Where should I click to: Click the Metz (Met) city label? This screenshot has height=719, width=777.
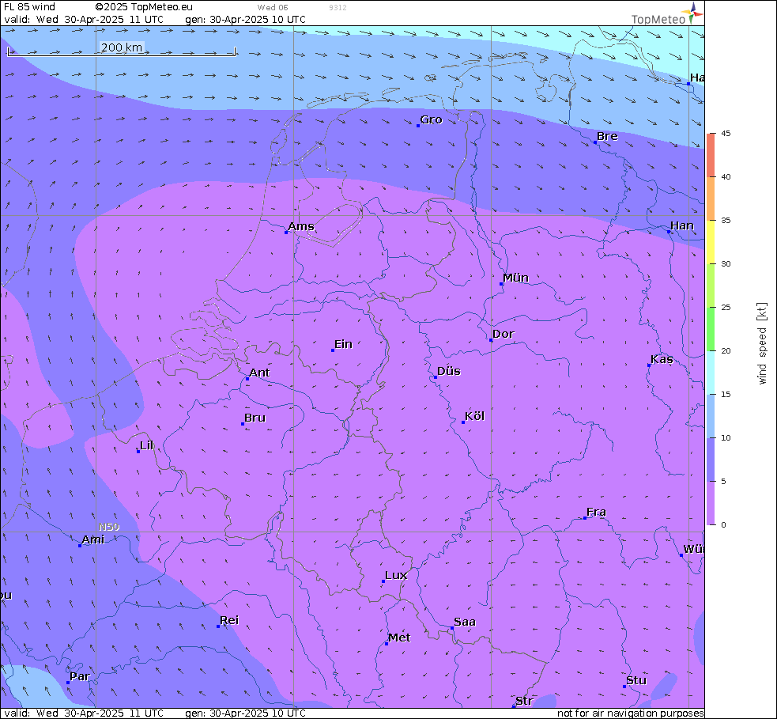coord(399,638)
